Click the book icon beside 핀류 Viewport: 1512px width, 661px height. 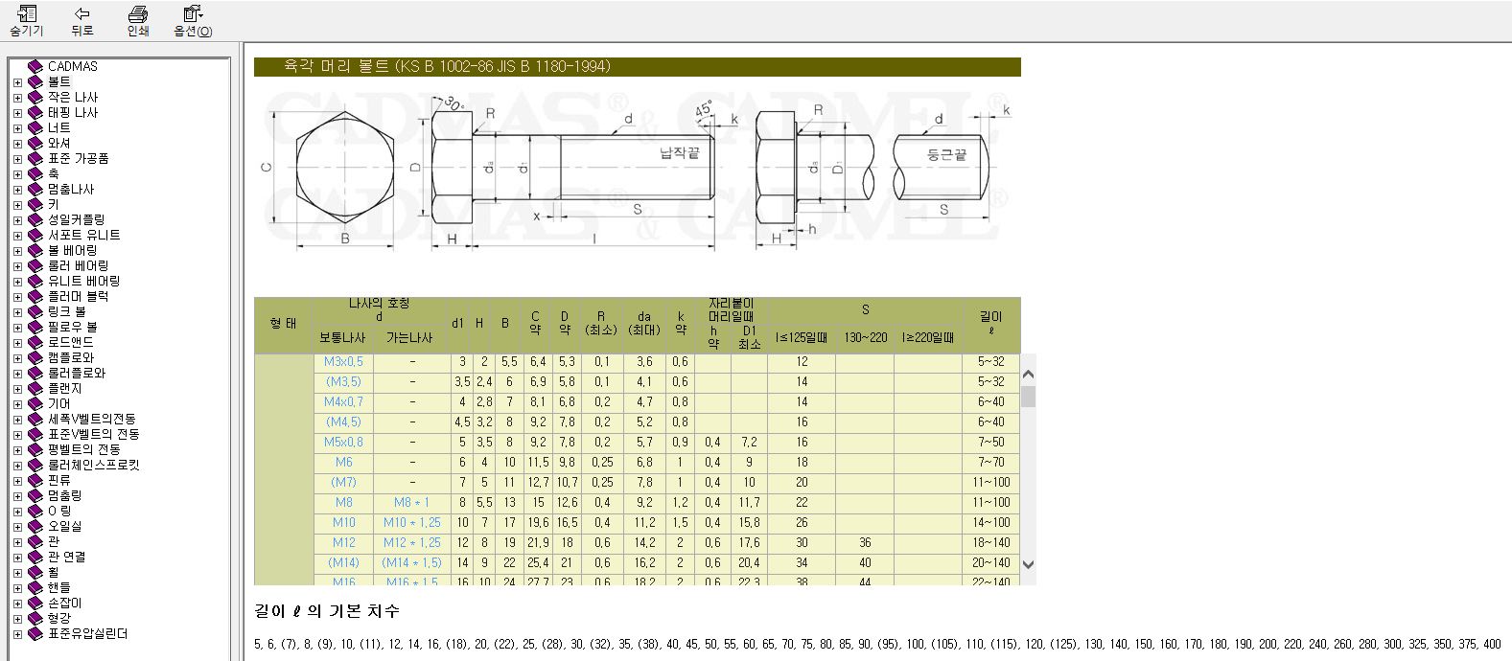point(35,480)
